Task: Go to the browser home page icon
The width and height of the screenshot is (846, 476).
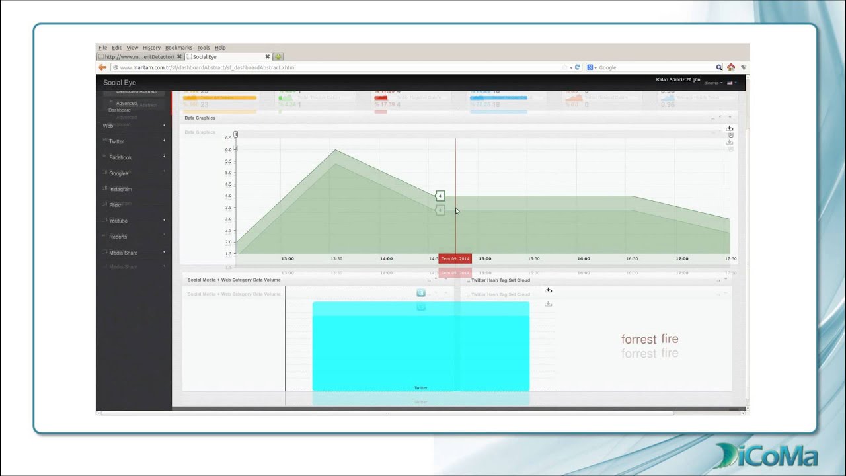Action: pos(731,67)
